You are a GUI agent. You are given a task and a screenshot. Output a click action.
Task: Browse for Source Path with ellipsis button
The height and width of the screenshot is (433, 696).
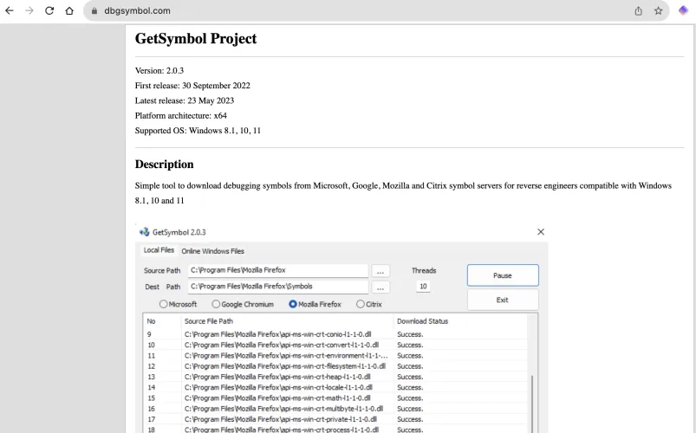382,270
